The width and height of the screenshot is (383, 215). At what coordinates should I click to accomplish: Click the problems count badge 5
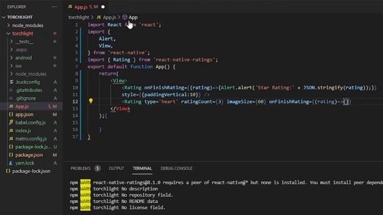point(98,168)
